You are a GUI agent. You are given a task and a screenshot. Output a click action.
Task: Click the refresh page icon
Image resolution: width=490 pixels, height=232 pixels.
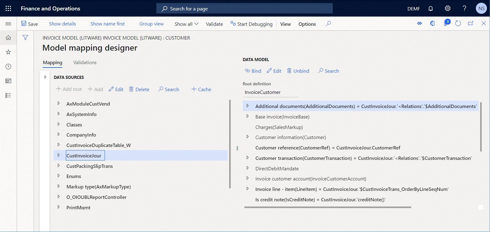tap(458, 24)
